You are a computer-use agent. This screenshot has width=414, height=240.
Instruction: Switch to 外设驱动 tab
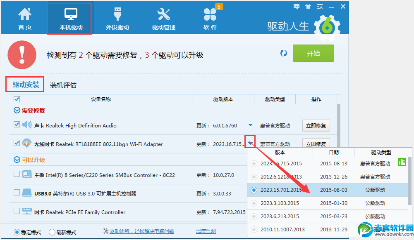click(117, 19)
